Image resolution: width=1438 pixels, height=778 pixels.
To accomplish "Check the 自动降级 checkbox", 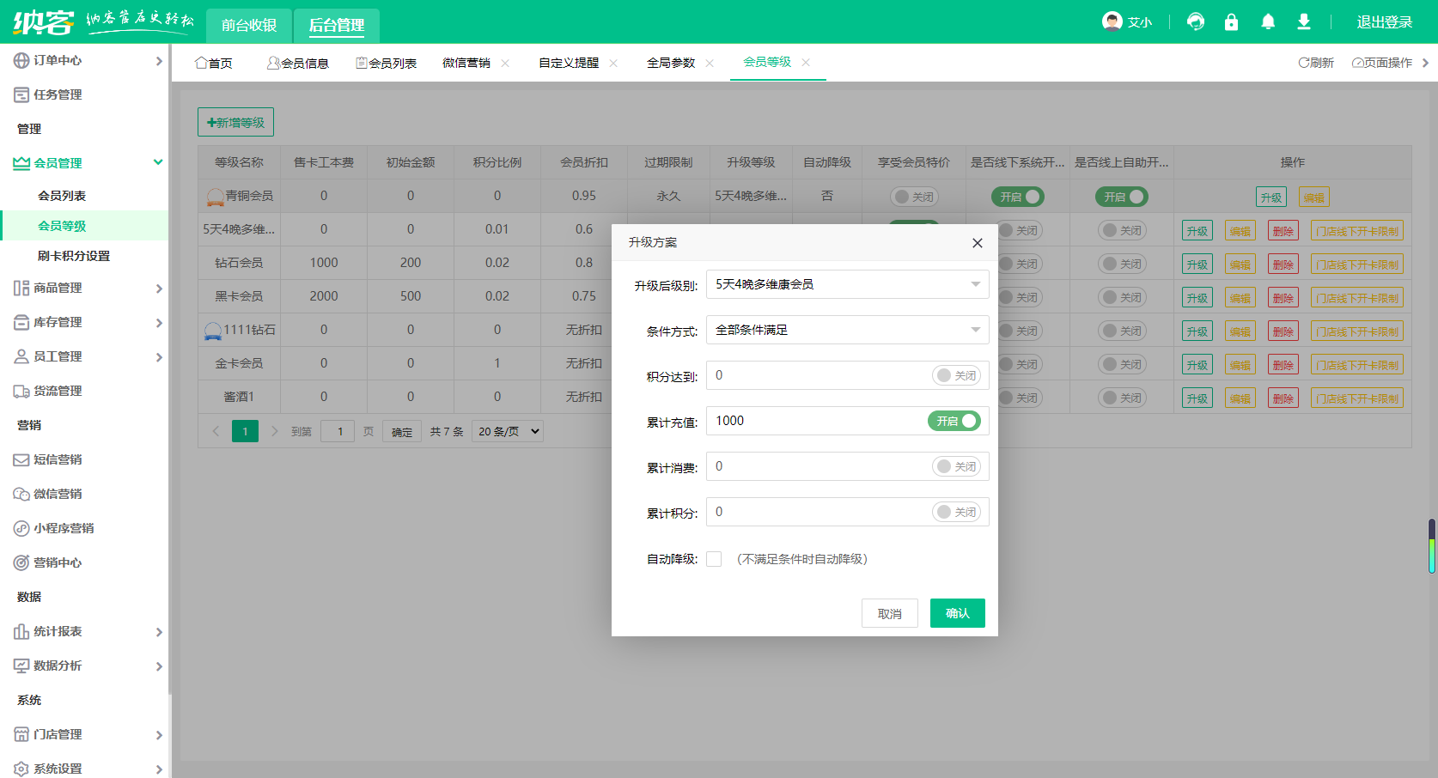I will pos(714,559).
